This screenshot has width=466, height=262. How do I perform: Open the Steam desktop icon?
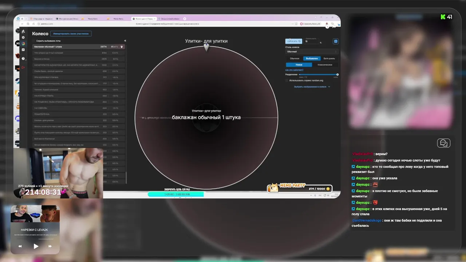[x=17, y=81]
